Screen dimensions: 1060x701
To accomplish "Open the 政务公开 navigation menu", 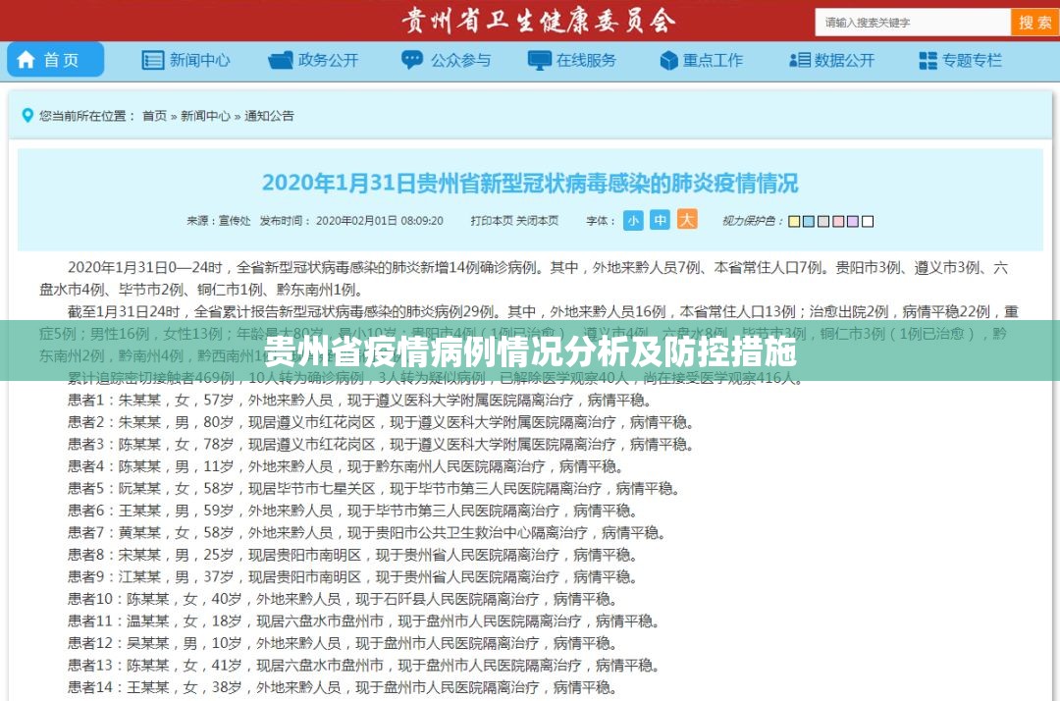I will (328, 60).
